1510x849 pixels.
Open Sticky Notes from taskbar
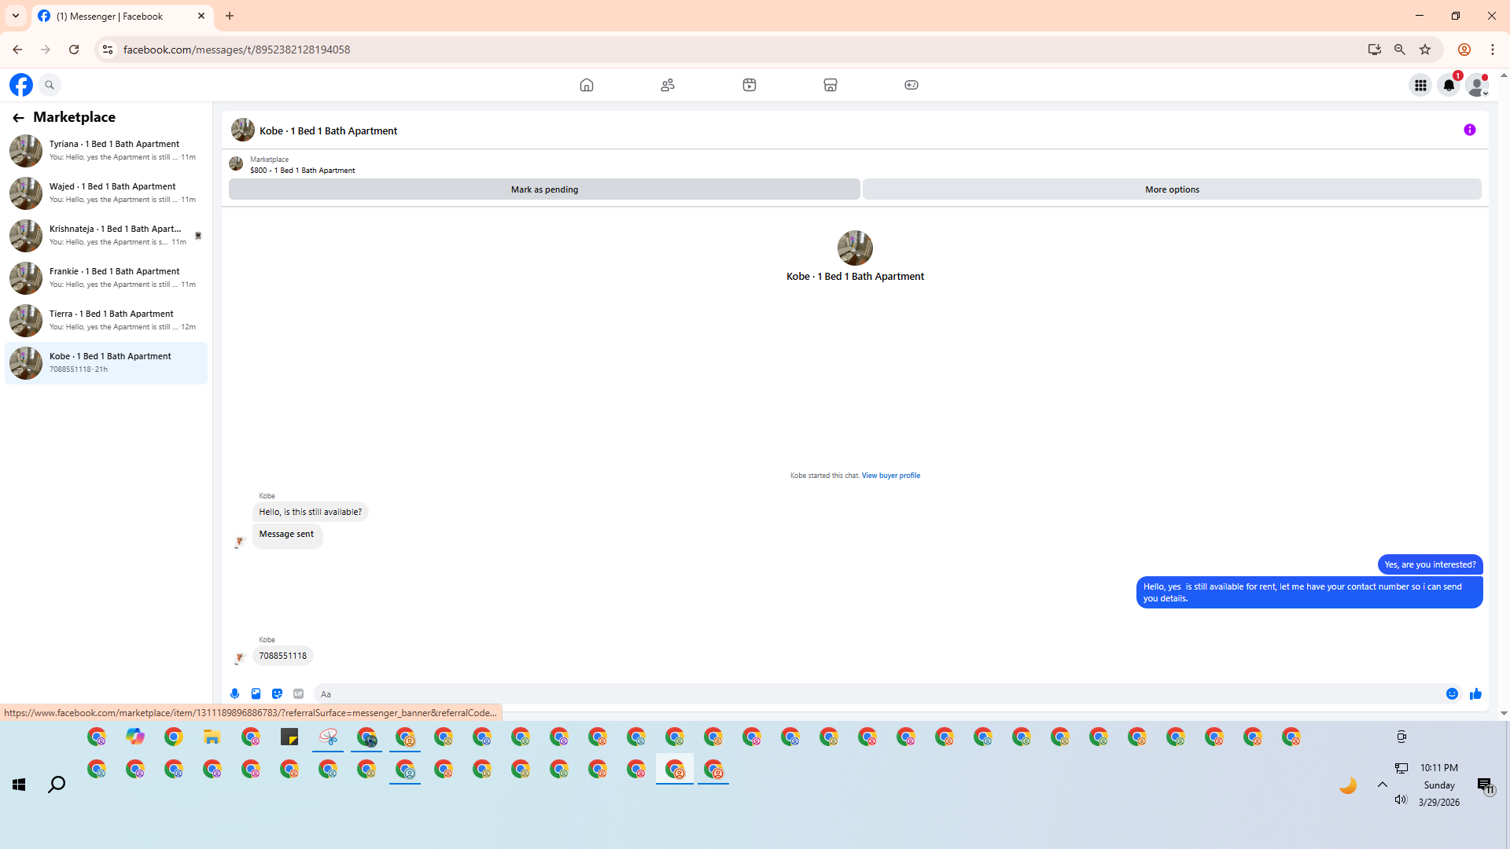coord(289,737)
